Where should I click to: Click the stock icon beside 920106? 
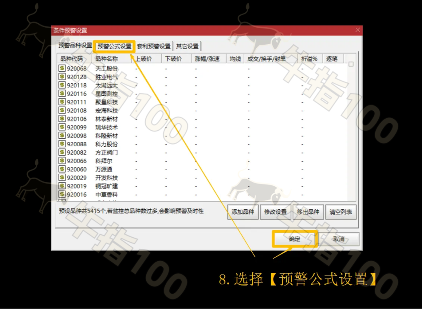(62, 118)
